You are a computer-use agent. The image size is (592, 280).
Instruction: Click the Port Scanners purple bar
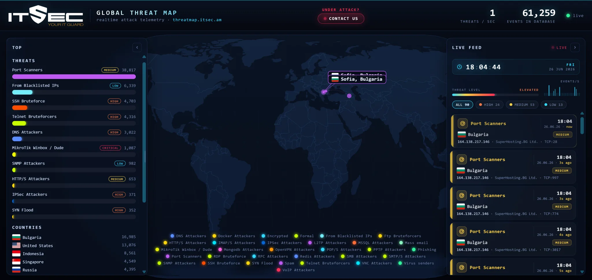coord(74,77)
